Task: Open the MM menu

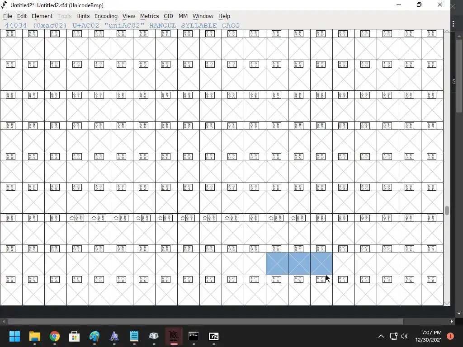Action: (x=183, y=16)
